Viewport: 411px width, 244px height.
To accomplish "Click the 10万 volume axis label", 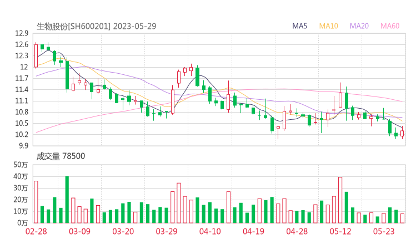I will point(21,211).
